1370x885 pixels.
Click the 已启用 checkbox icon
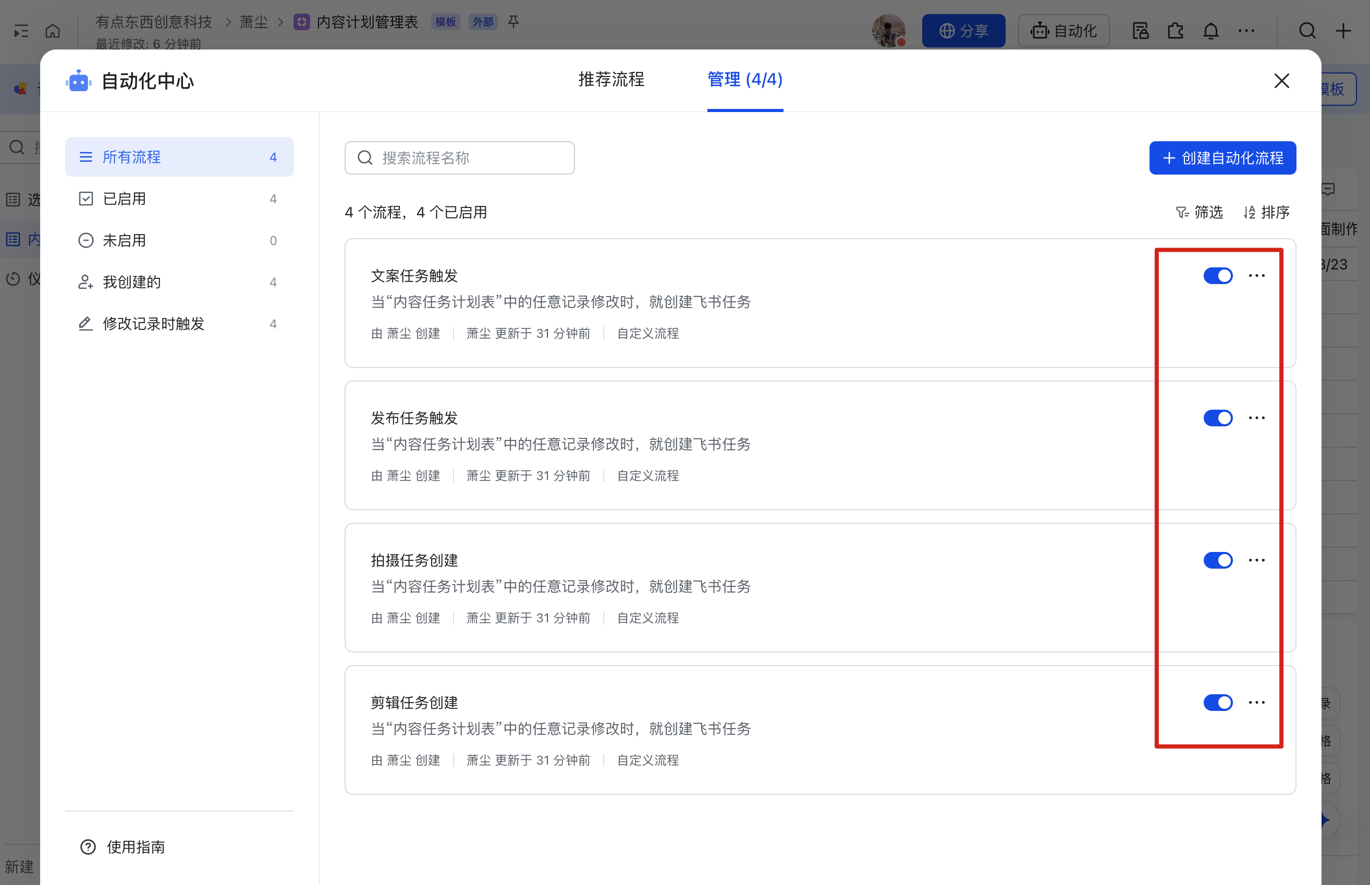point(85,199)
